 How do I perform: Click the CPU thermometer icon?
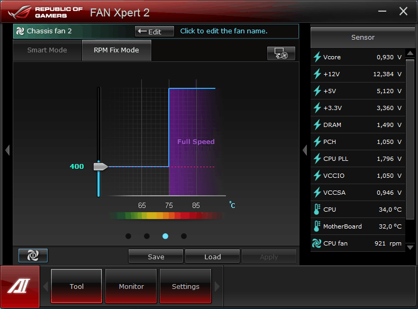pos(317,210)
